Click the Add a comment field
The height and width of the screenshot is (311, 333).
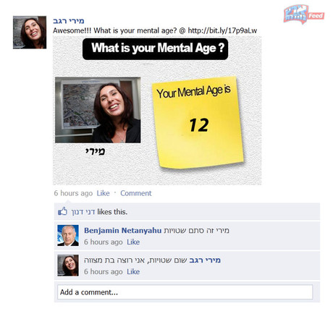[x=185, y=292]
